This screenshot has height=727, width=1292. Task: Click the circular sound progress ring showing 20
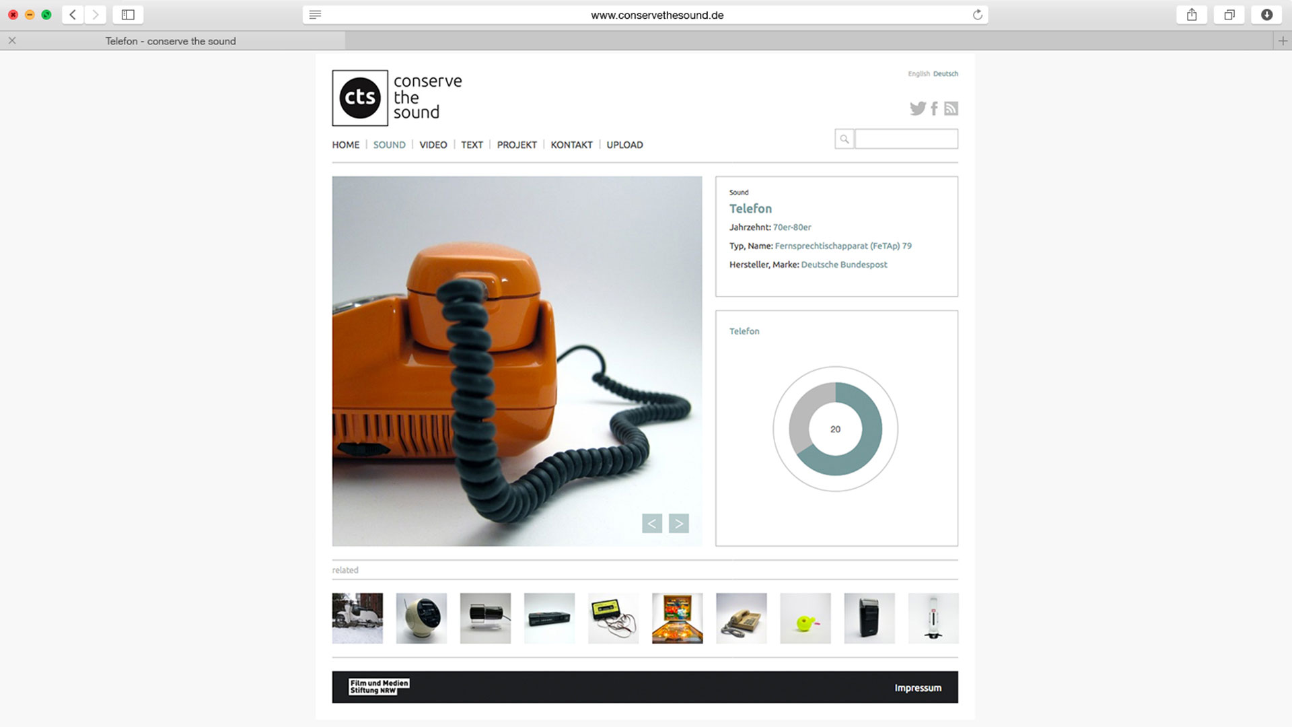835,429
